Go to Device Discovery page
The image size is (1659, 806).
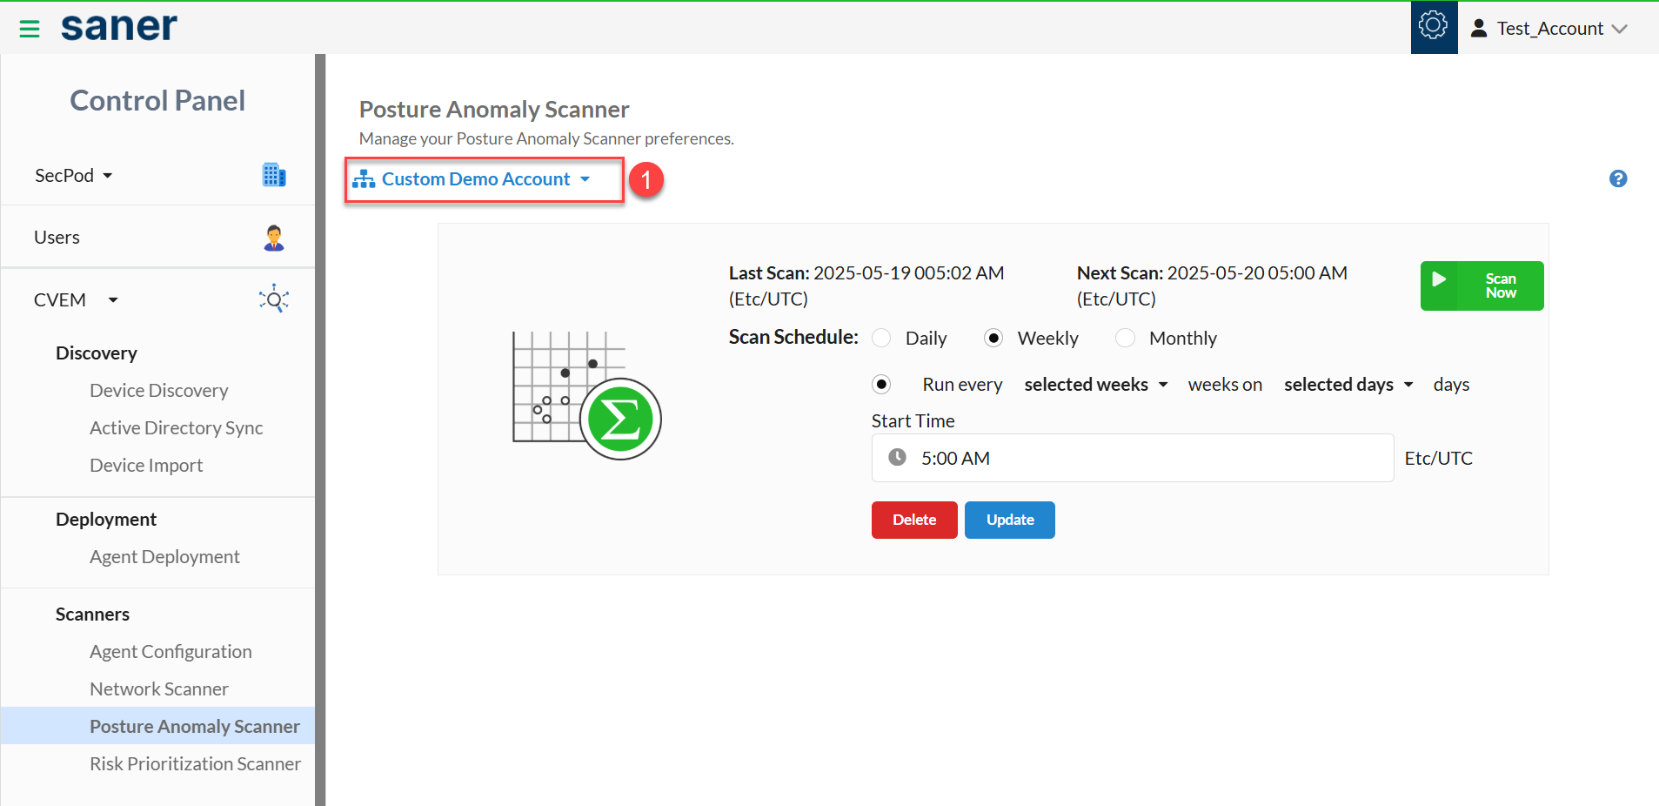(158, 390)
